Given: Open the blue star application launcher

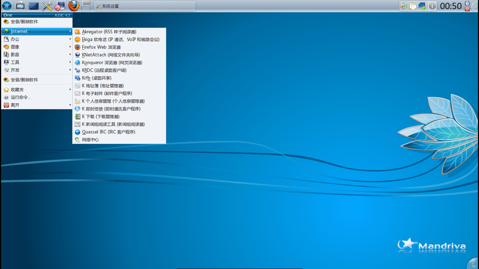Looking at the screenshot, I should pos(7,6).
